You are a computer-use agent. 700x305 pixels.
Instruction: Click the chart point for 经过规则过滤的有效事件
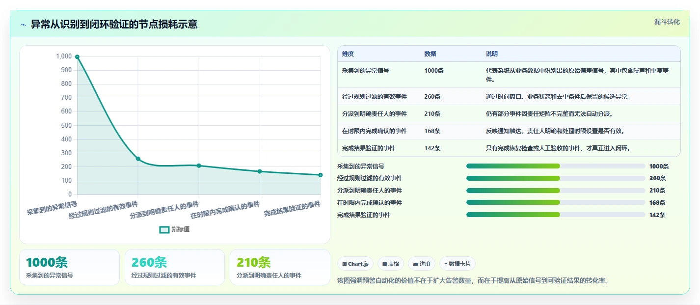[138, 159]
